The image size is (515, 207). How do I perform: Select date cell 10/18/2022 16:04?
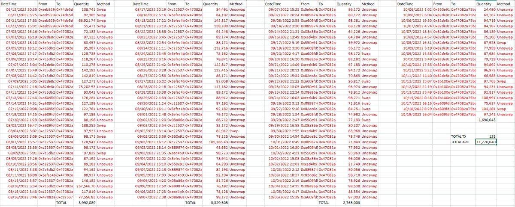(x=416, y=114)
